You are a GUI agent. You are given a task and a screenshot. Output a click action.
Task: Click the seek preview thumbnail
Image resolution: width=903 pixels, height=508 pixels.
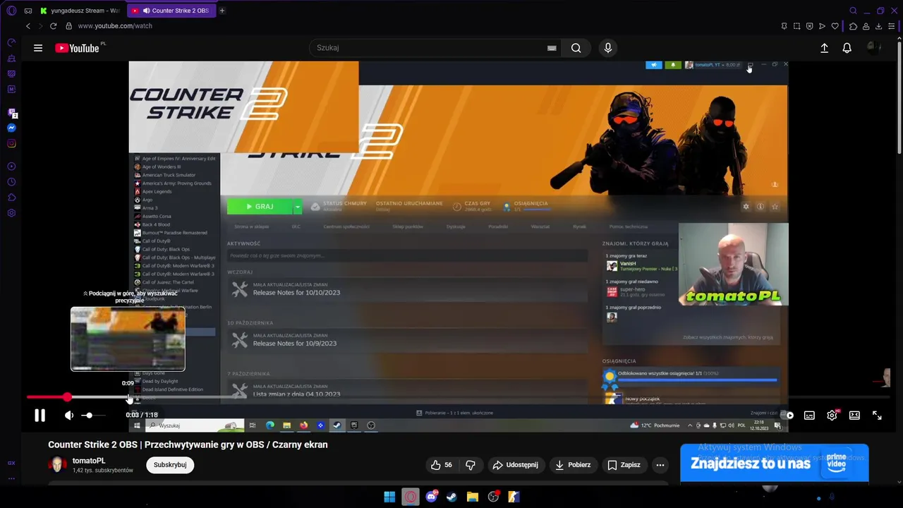pos(128,339)
